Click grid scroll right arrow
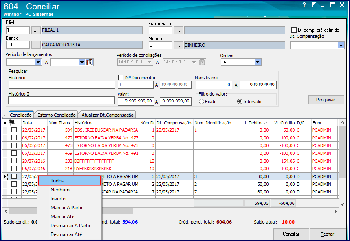Screen dimensions: 350x241 (335, 211)
